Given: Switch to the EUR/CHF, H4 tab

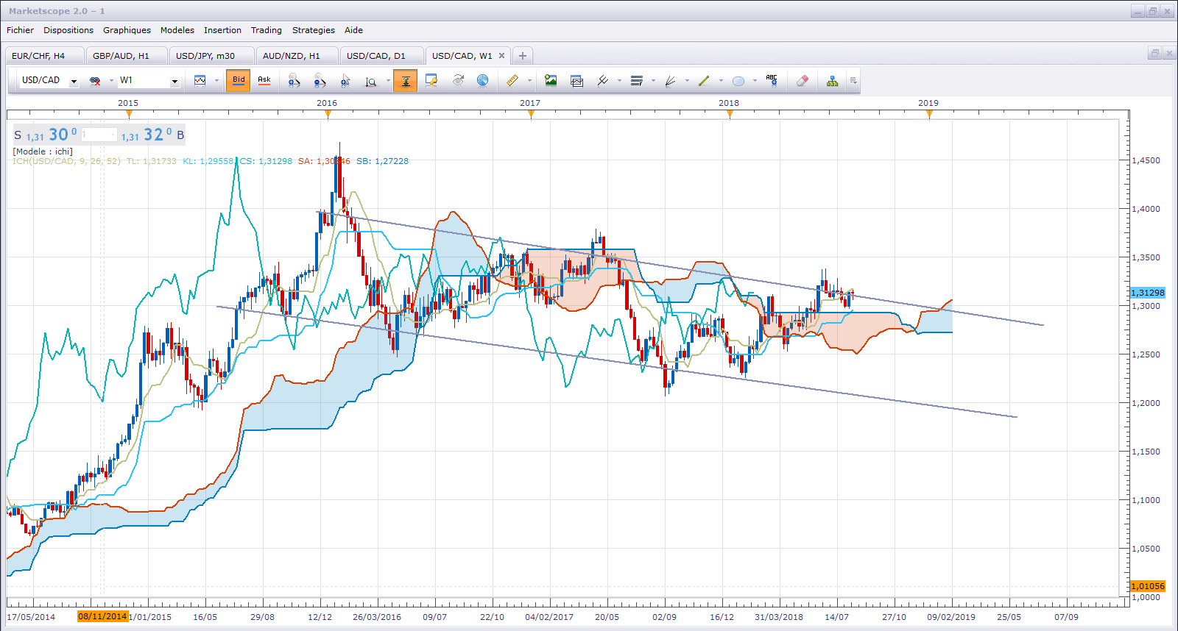Looking at the screenshot, I should tap(44, 56).
